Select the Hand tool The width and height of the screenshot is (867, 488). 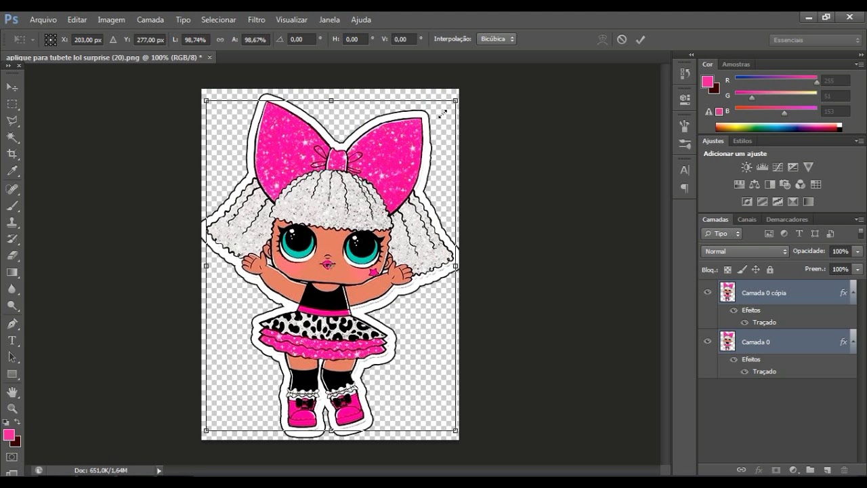(x=12, y=392)
